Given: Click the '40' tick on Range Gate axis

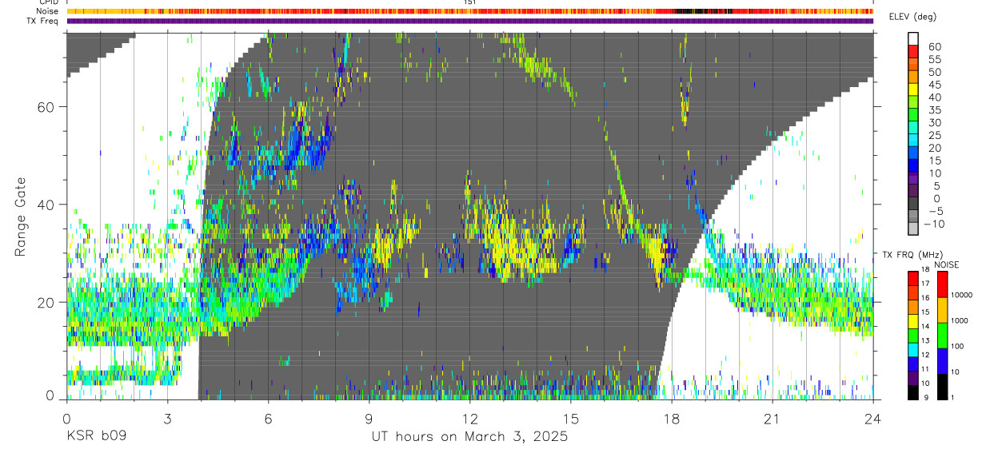Looking at the screenshot, I should coord(46,205).
